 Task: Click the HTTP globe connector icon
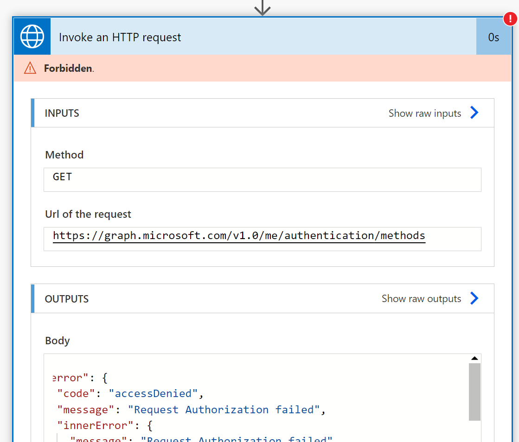point(32,36)
